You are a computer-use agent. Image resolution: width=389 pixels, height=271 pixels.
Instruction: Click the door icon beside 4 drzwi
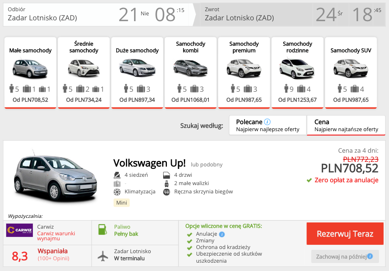(166, 175)
